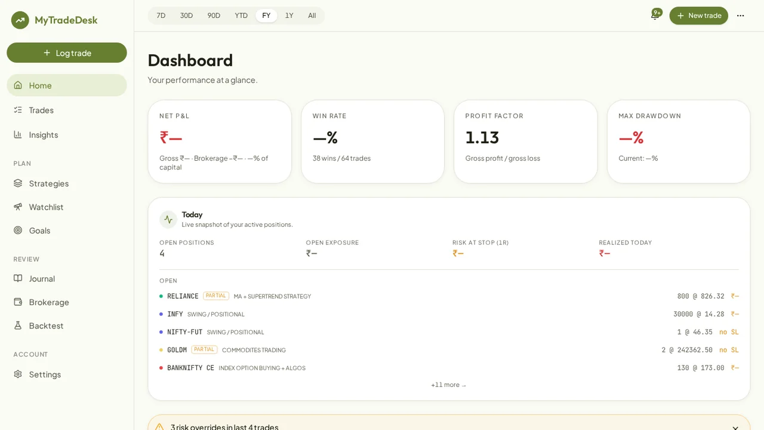Click the Profit Factor 1.13 value
The image size is (764, 430).
point(482,137)
